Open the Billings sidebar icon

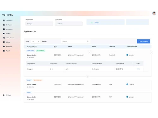[x=4, y=42]
